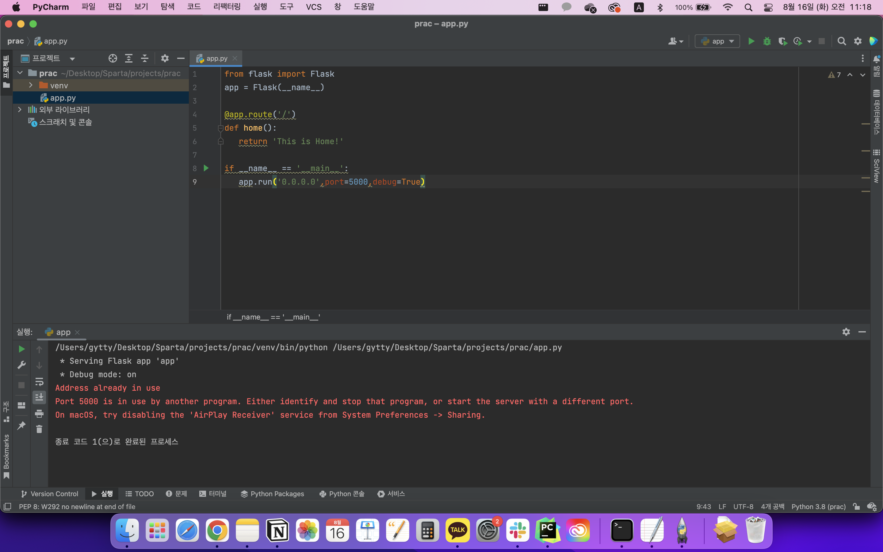883x552 pixels.
Task: Open the Version Control tab
Action: pos(50,494)
